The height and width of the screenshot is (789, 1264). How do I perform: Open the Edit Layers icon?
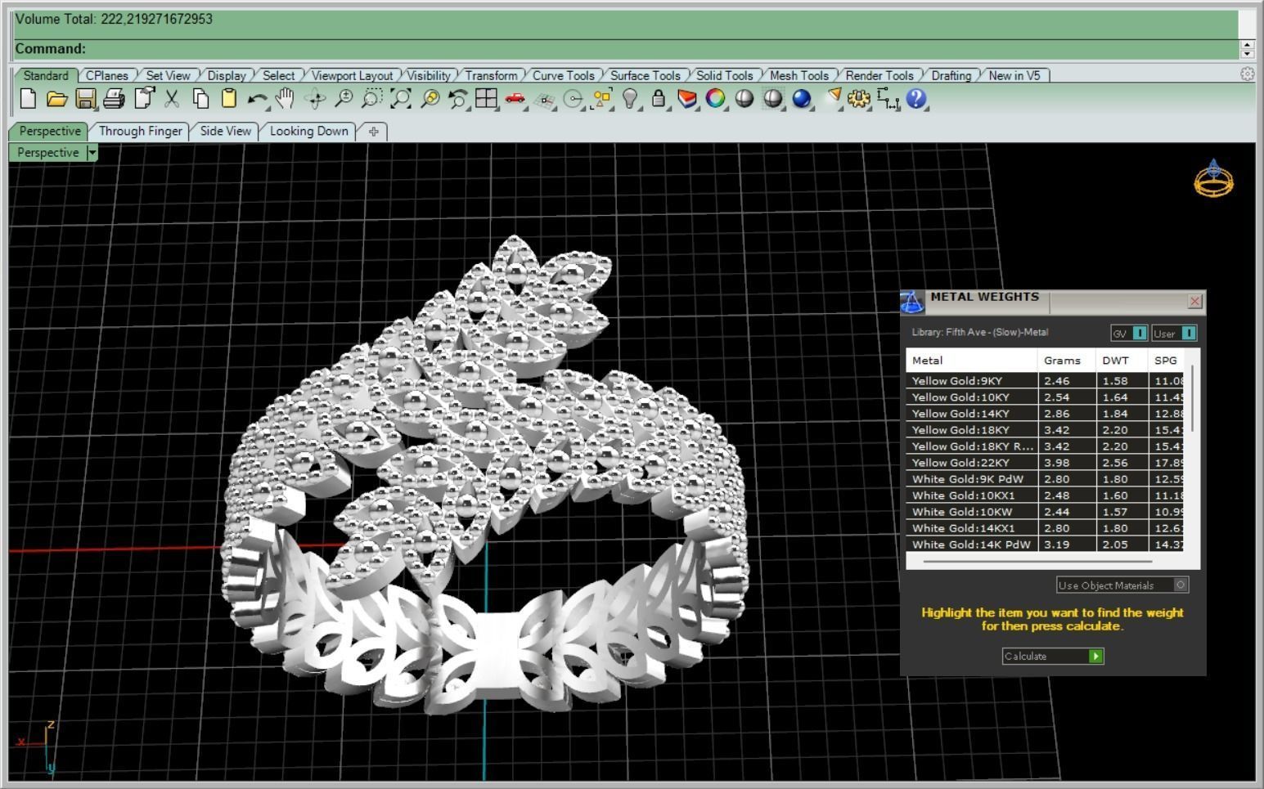tap(687, 99)
